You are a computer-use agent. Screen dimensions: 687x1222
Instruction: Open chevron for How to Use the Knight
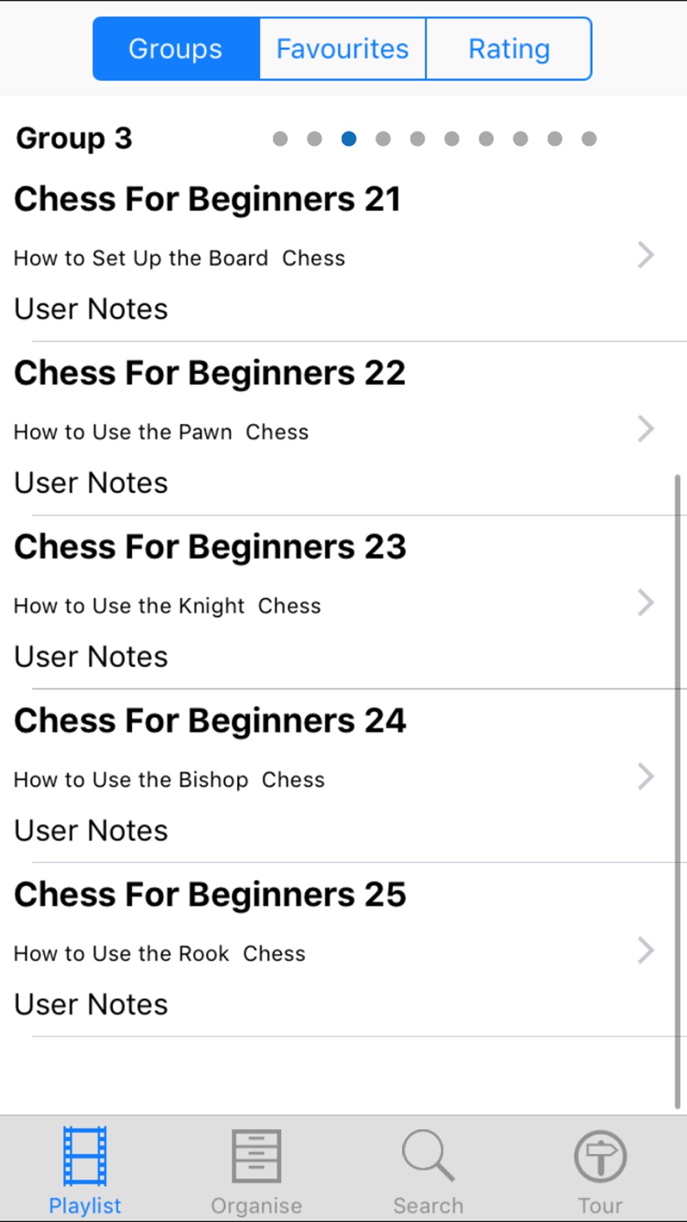(x=645, y=603)
